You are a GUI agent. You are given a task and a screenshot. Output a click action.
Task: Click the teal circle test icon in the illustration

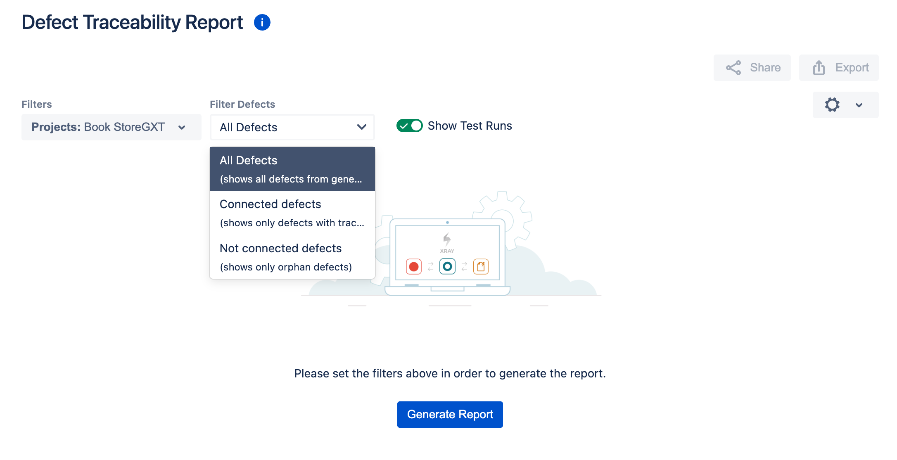[447, 267]
